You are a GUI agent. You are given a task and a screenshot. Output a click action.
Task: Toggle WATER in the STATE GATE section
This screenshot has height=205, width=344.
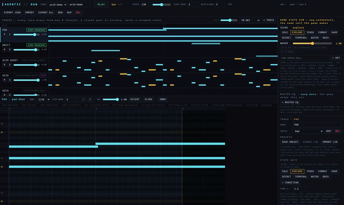[315, 177]
